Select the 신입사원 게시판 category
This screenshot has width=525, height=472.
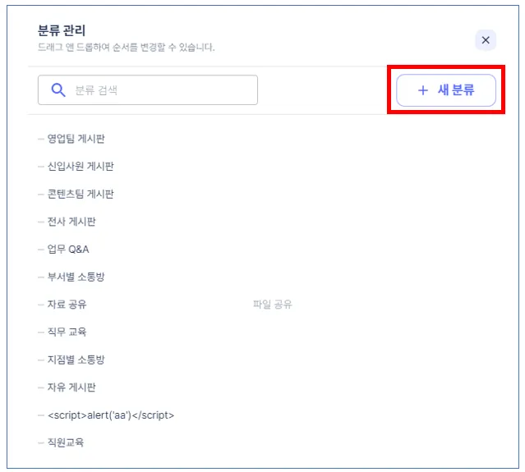[81, 167]
